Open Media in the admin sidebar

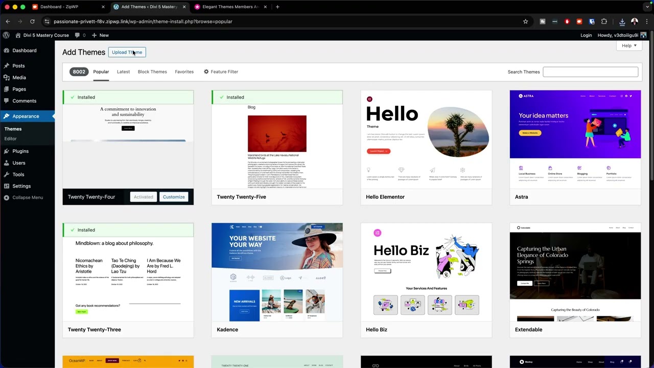click(19, 78)
